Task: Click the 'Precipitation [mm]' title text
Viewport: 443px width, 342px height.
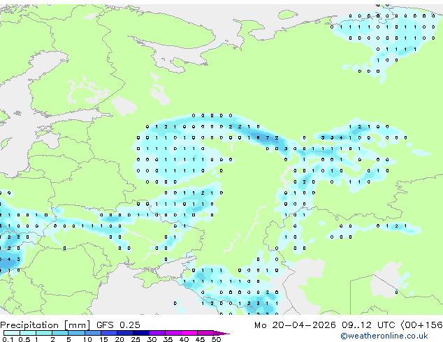Action: pyautogui.click(x=45, y=325)
